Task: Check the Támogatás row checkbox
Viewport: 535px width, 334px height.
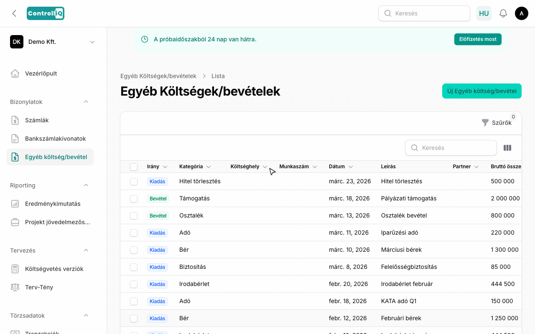Action: click(x=134, y=199)
